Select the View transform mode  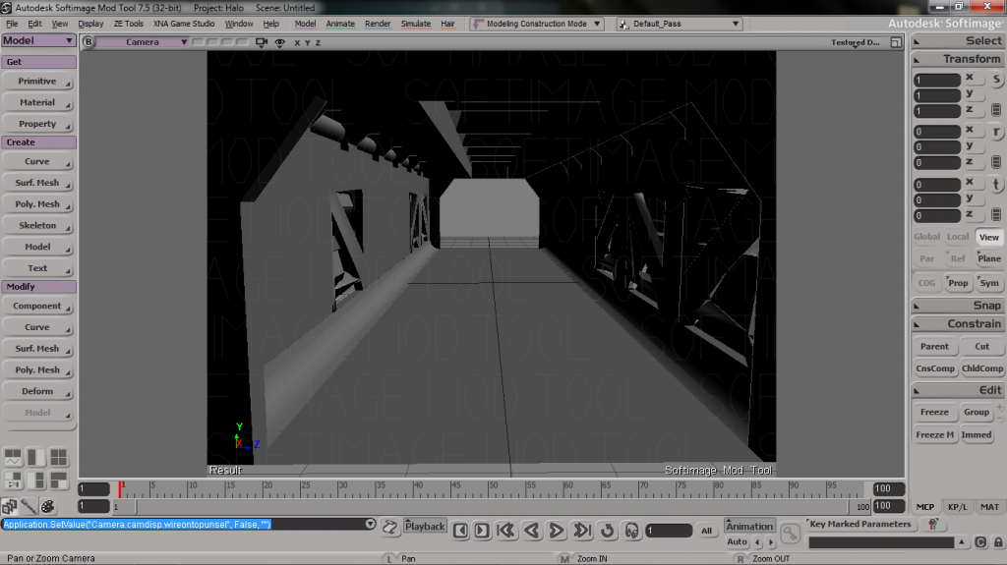[989, 237]
